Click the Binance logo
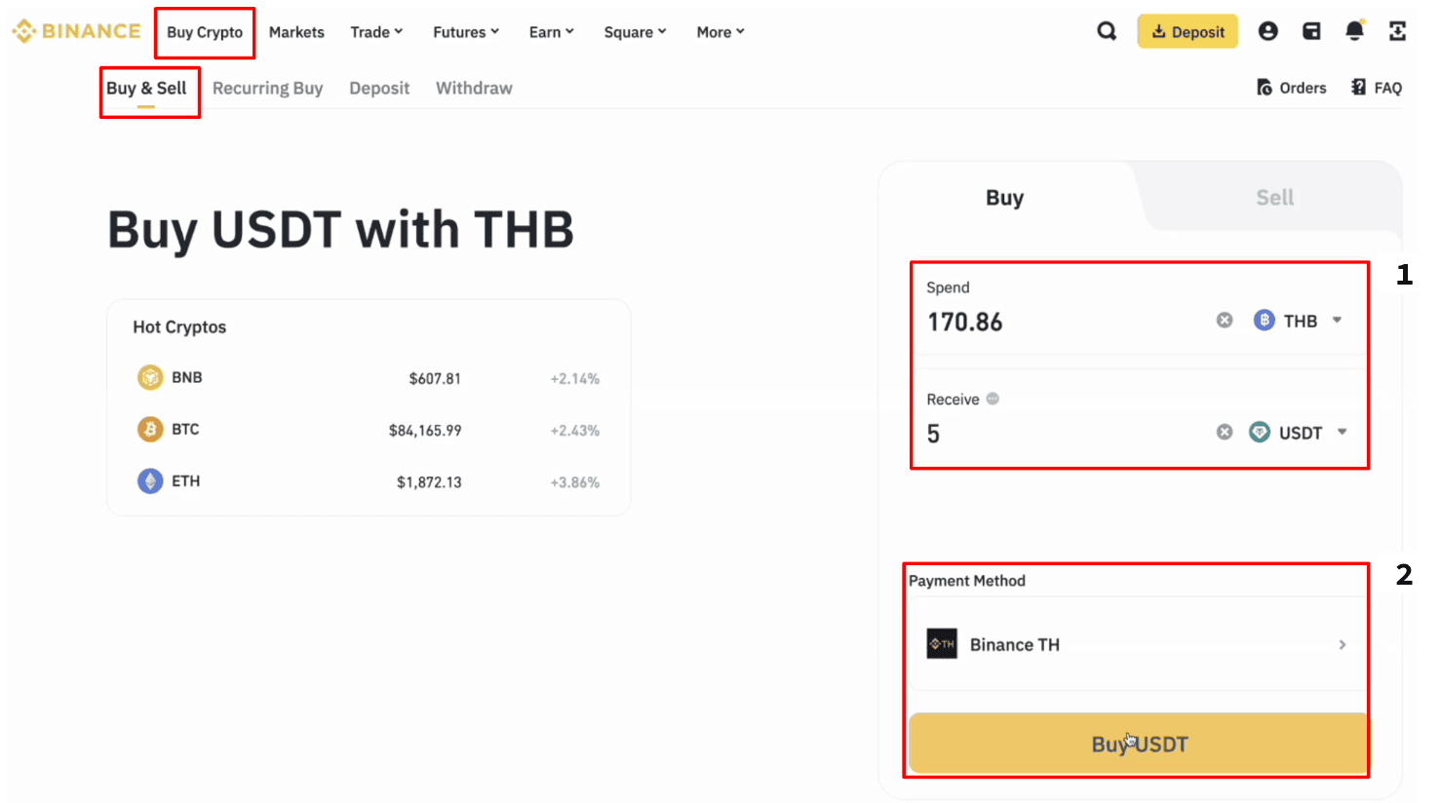The width and height of the screenshot is (1441, 803). pos(76,31)
